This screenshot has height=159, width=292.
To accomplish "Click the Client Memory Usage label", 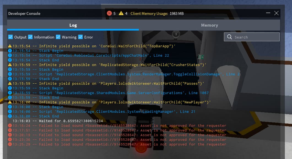I will coord(149,13).
